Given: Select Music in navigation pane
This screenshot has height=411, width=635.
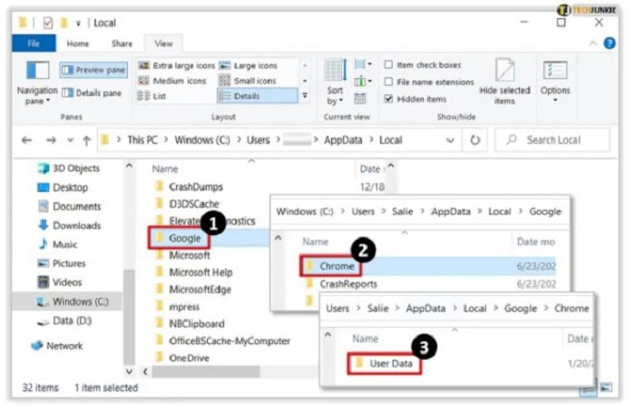Looking at the screenshot, I should (57, 244).
